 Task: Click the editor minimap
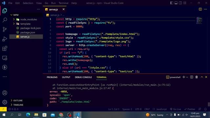click(x=199, y=20)
